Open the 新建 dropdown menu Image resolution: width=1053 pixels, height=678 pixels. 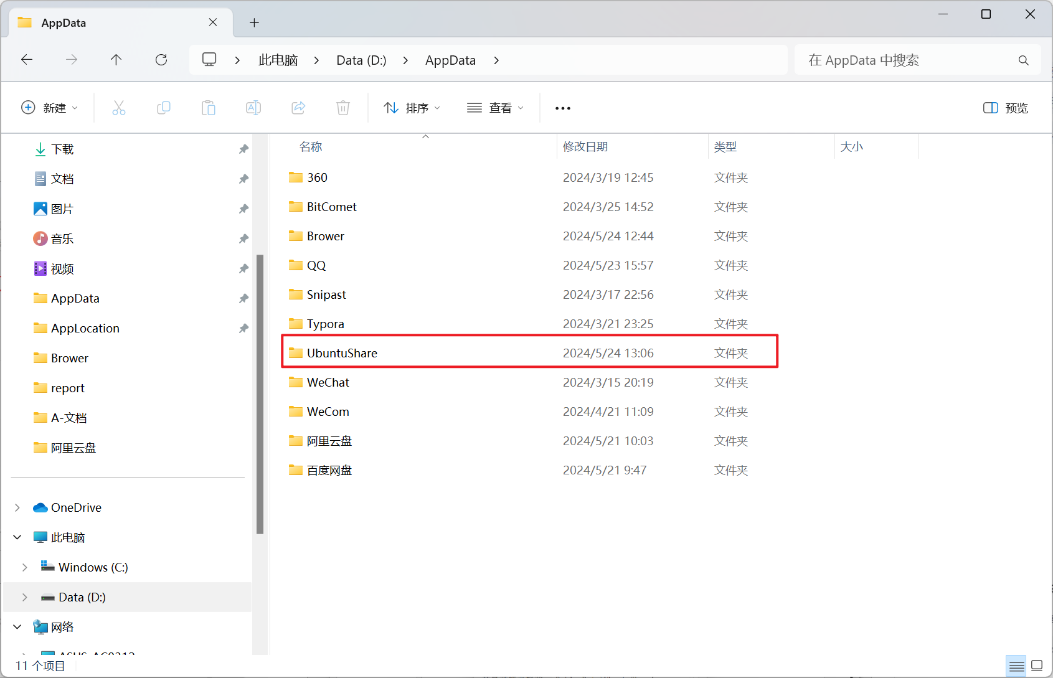50,108
